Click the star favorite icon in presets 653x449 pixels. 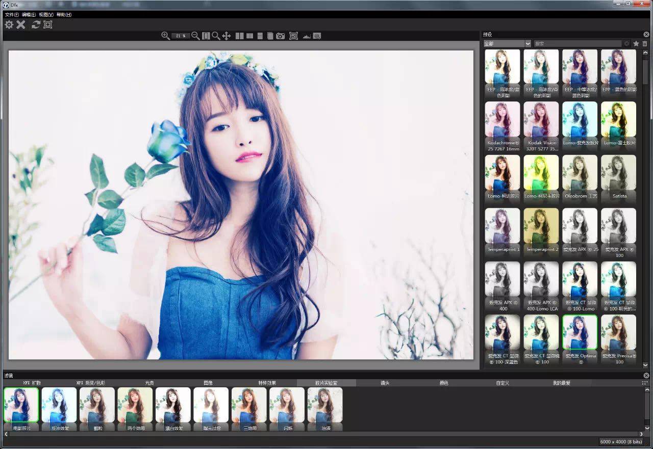tap(636, 44)
